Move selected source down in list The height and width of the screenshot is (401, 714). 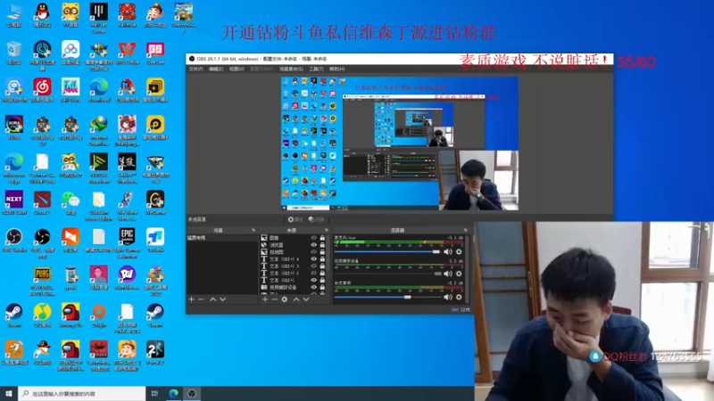point(306,299)
